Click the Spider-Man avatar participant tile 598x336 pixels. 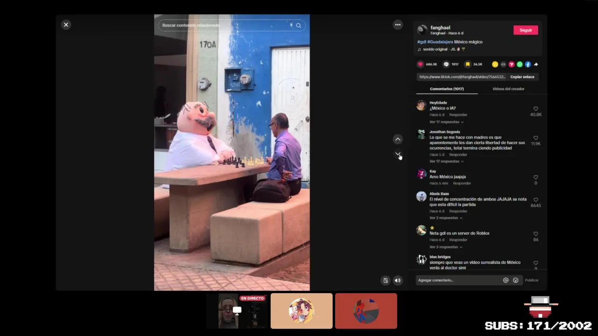[x=366, y=311]
